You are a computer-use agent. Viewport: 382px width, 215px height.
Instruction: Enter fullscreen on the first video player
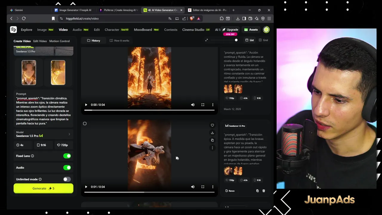(203, 105)
